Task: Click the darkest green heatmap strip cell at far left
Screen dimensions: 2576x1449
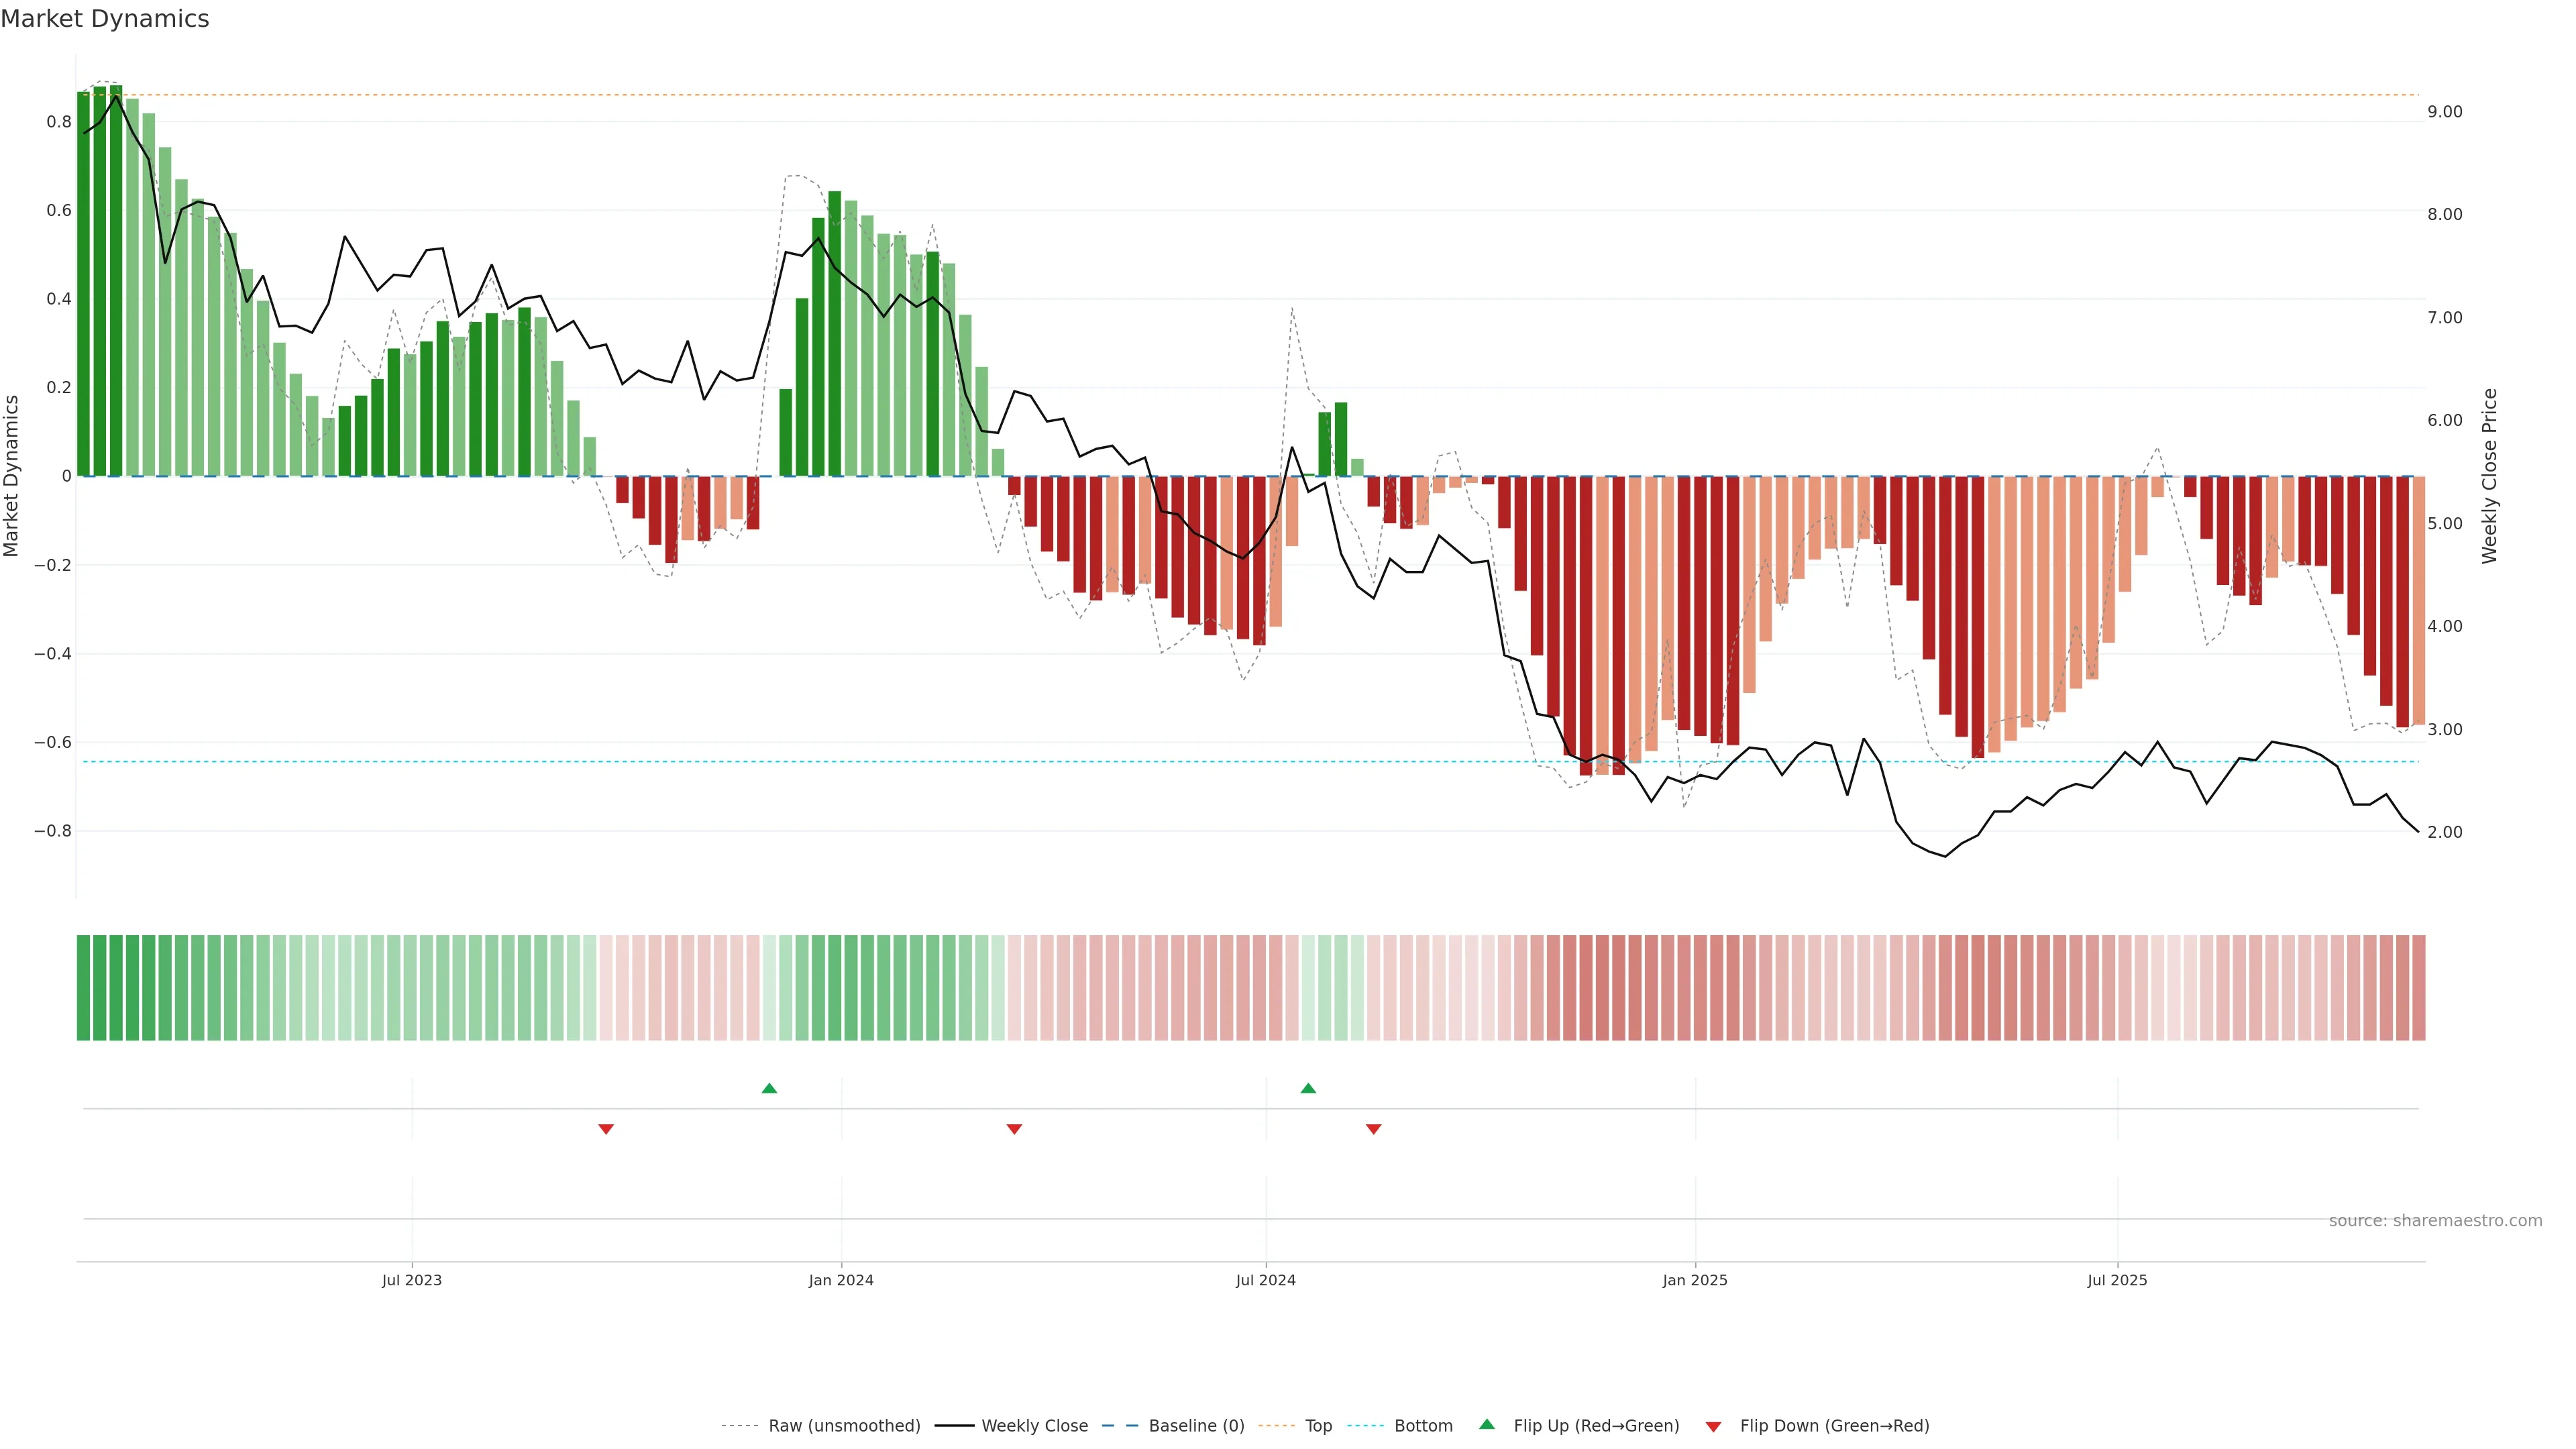Action: pyautogui.click(x=83, y=987)
